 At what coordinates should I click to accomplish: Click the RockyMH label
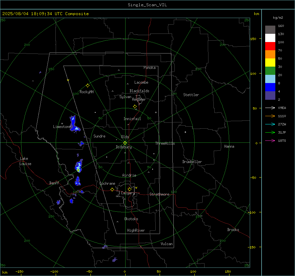[x=87, y=92]
